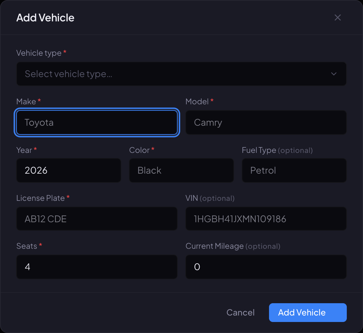Click into the Model field
This screenshot has width=363, height=333.
[266, 122]
